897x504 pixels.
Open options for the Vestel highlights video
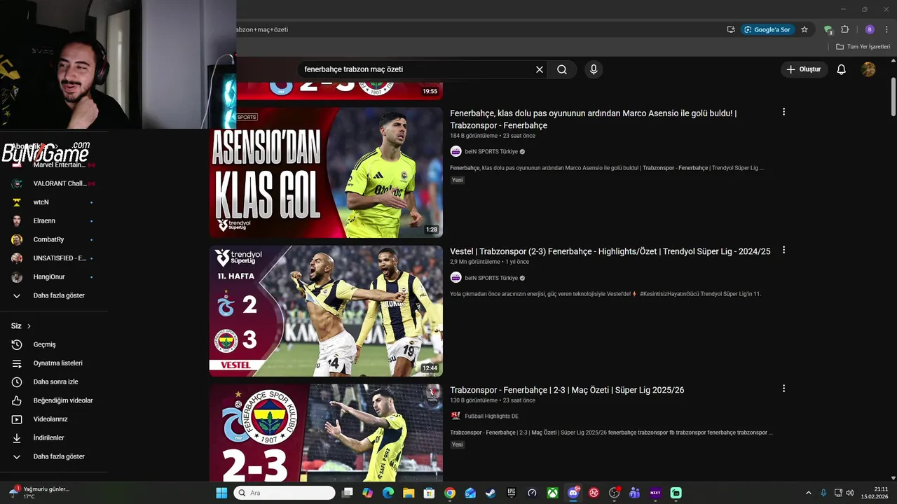[x=783, y=250]
